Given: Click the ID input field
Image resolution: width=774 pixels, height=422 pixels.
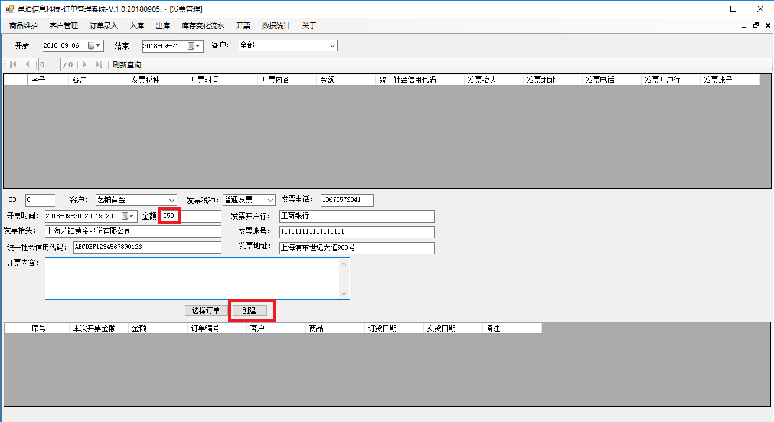Looking at the screenshot, I should click(x=40, y=200).
